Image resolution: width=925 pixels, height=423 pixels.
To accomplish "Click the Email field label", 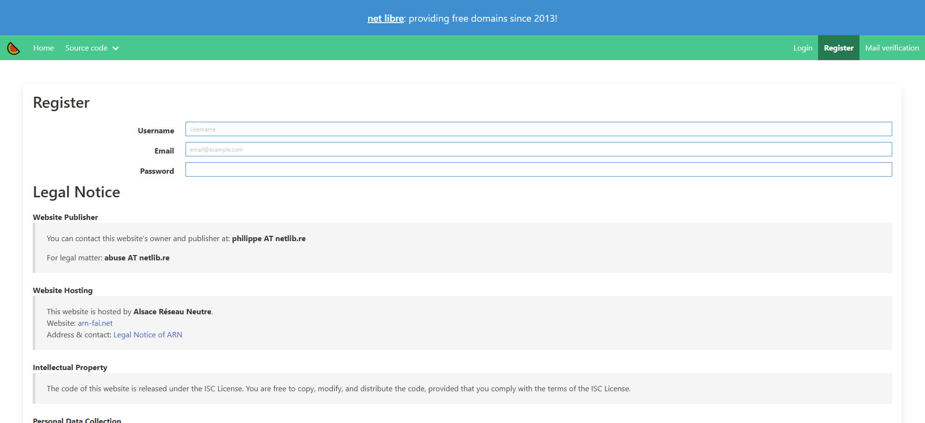I will click(164, 151).
